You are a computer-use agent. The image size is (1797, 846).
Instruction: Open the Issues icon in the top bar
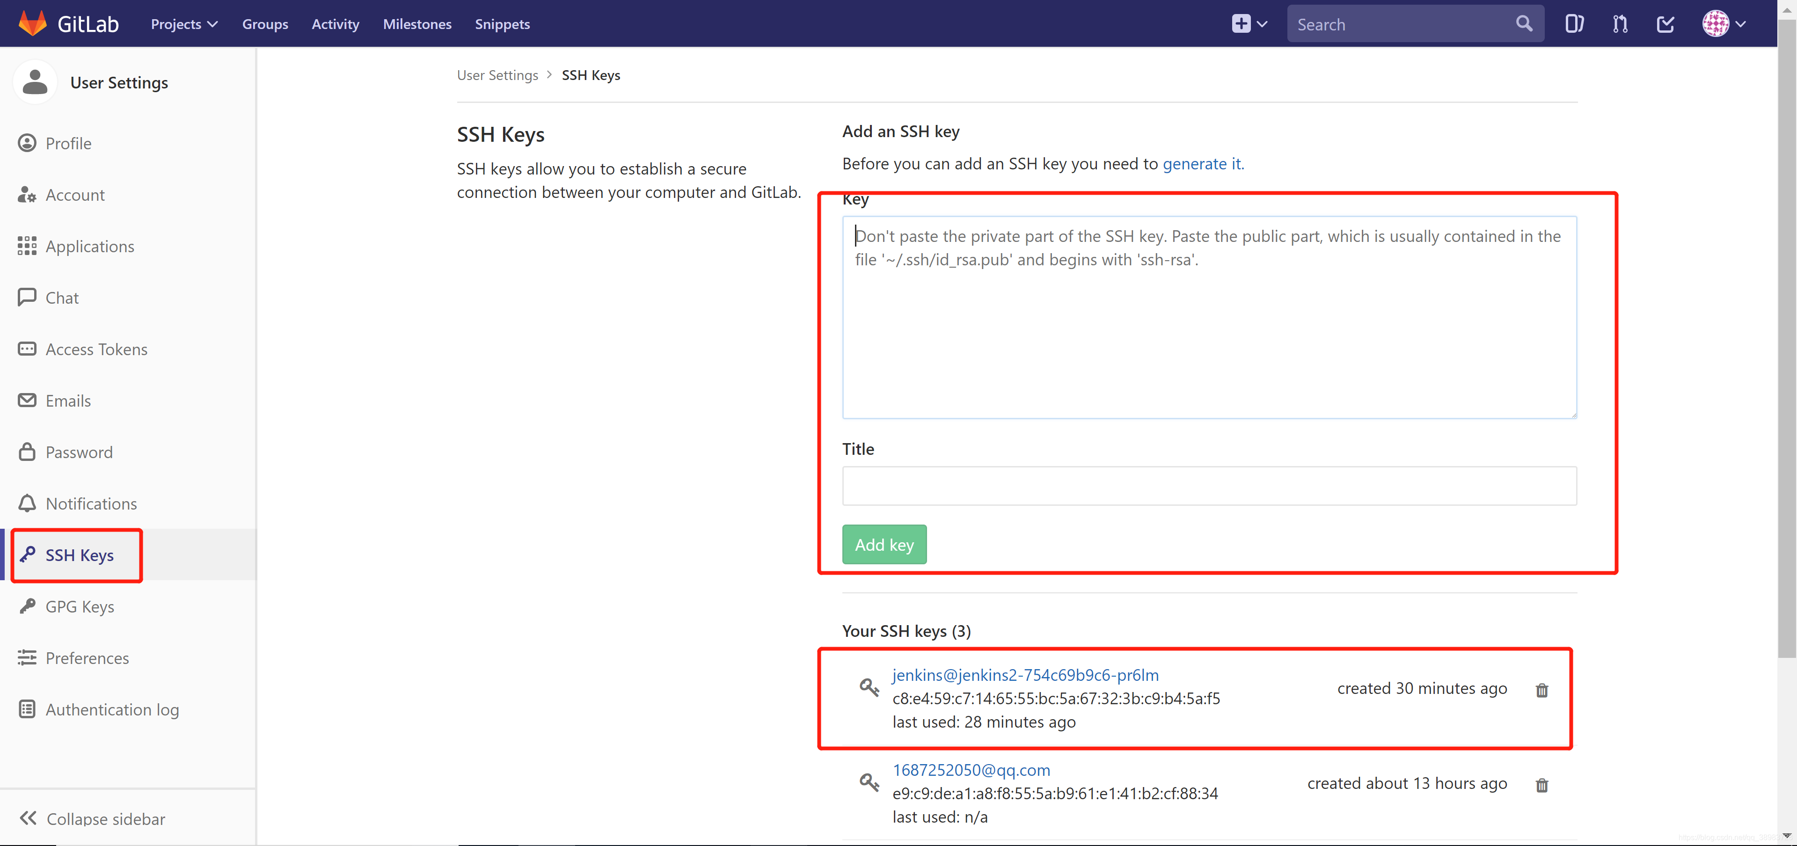pyautogui.click(x=1574, y=23)
